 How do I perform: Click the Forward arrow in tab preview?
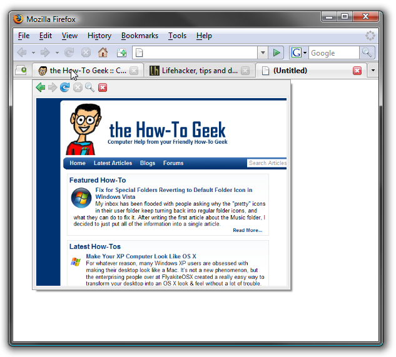[x=53, y=88]
